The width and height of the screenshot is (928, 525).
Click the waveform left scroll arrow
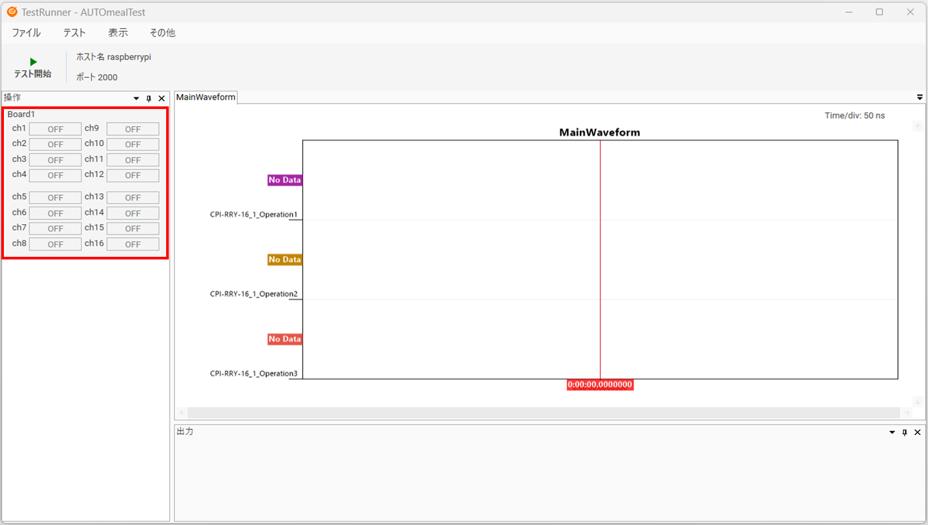[x=182, y=412]
